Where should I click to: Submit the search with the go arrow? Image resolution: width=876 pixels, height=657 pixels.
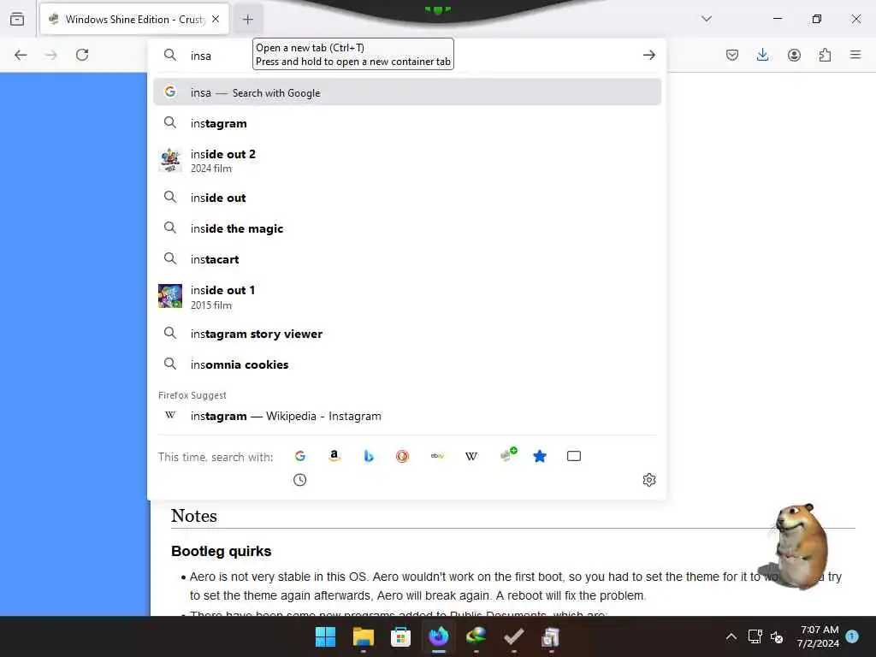[x=648, y=55]
